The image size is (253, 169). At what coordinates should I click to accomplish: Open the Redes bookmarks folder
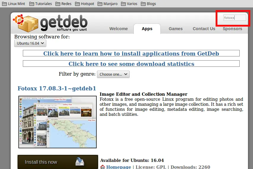(x=63, y=4)
